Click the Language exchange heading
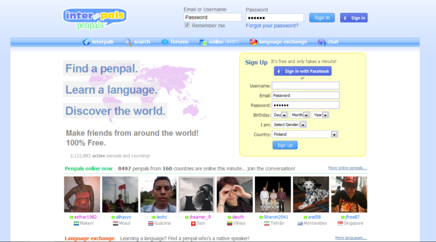436x242 pixels. click(89, 239)
